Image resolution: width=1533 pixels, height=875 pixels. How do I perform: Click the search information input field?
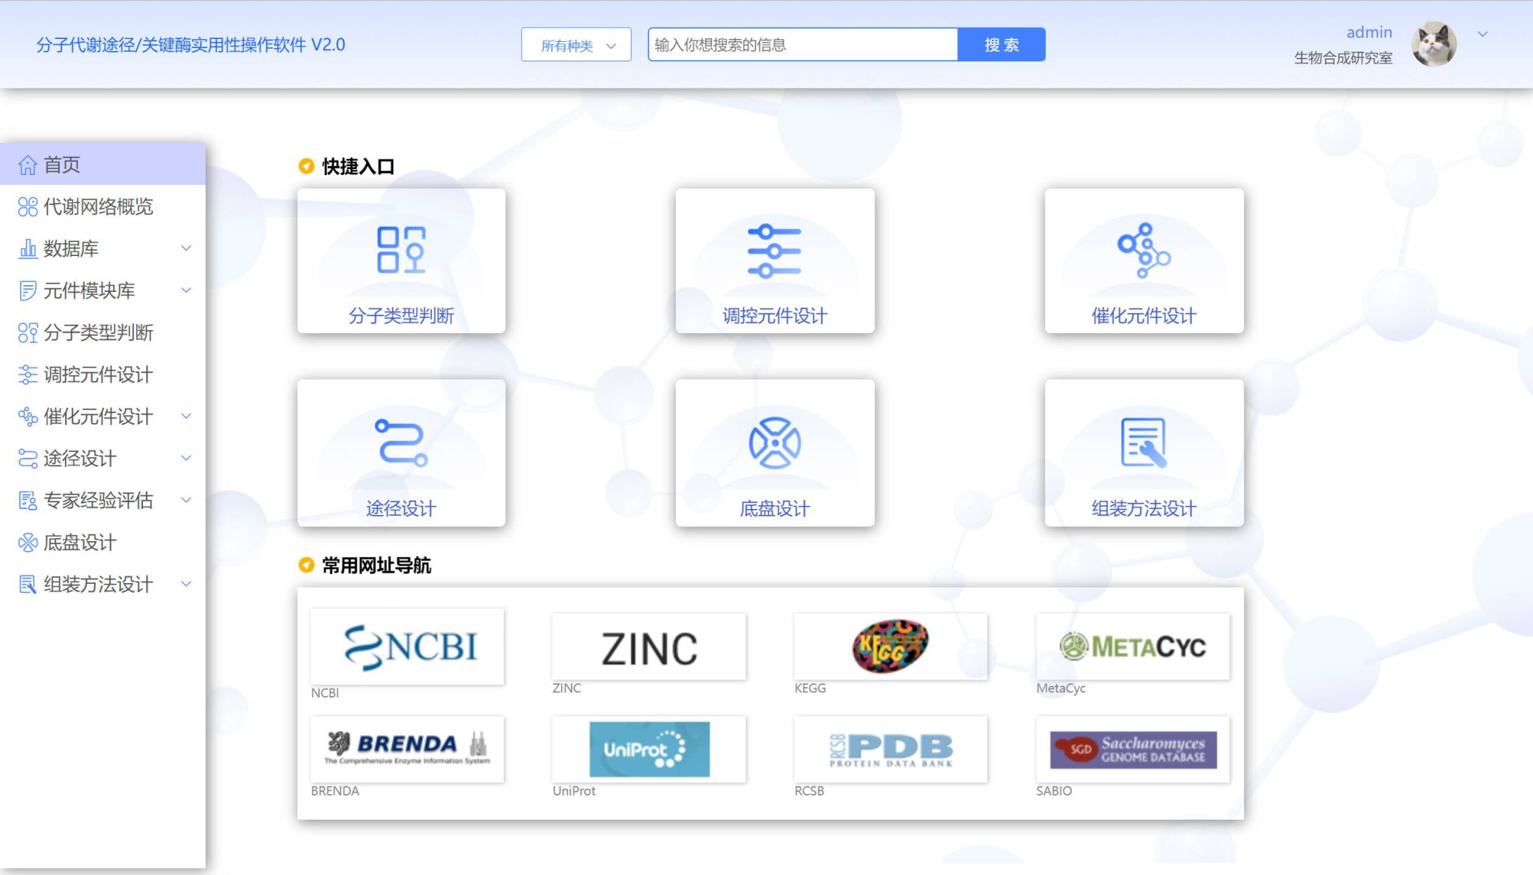click(802, 45)
